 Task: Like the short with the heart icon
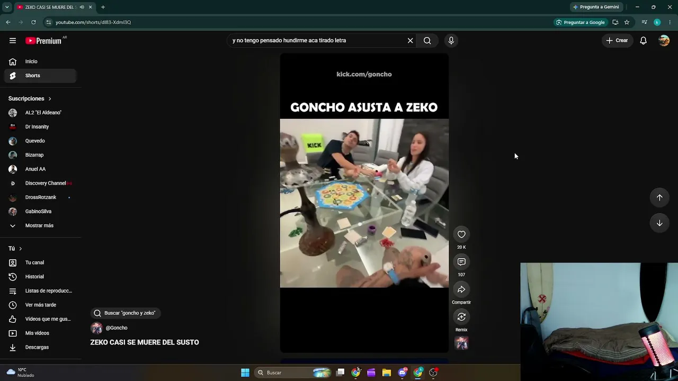coord(461,234)
